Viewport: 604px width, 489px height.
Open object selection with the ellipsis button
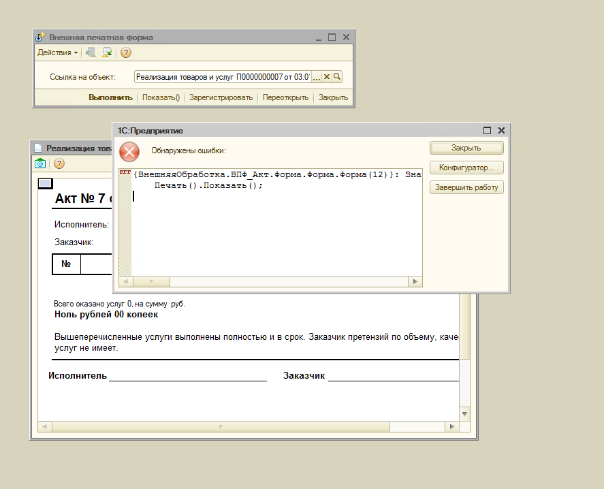316,77
